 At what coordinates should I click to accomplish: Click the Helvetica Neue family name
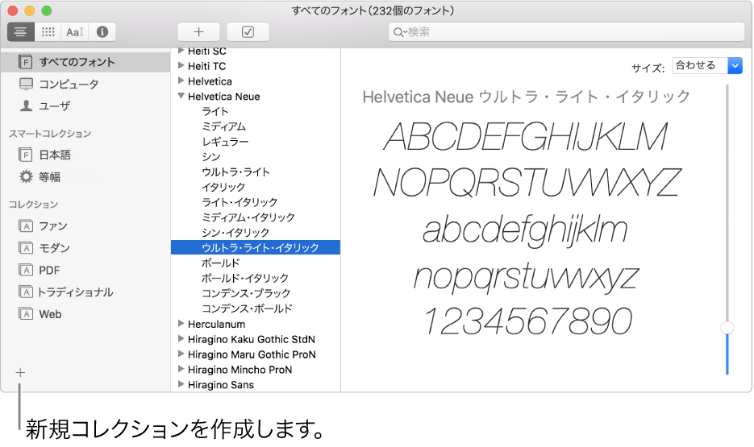point(223,97)
